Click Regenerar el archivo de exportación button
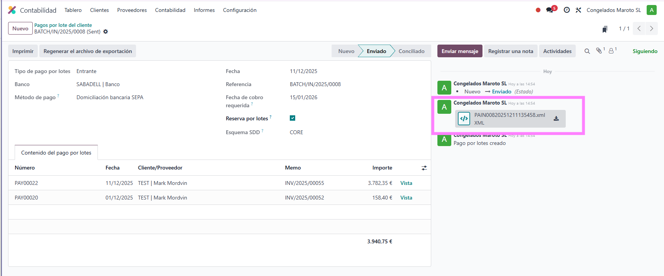The image size is (664, 276). coord(87,51)
